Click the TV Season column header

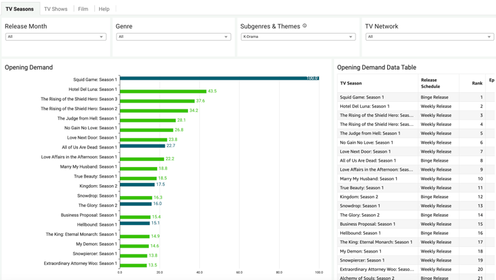click(351, 83)
